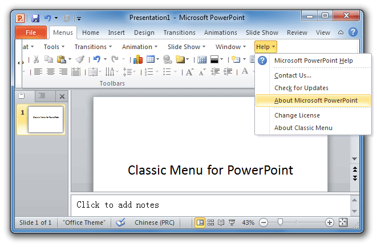The width and height of the screenshot is (377, 247).
Task: Switch to the Home tab
Action: (x=91, y=33)
